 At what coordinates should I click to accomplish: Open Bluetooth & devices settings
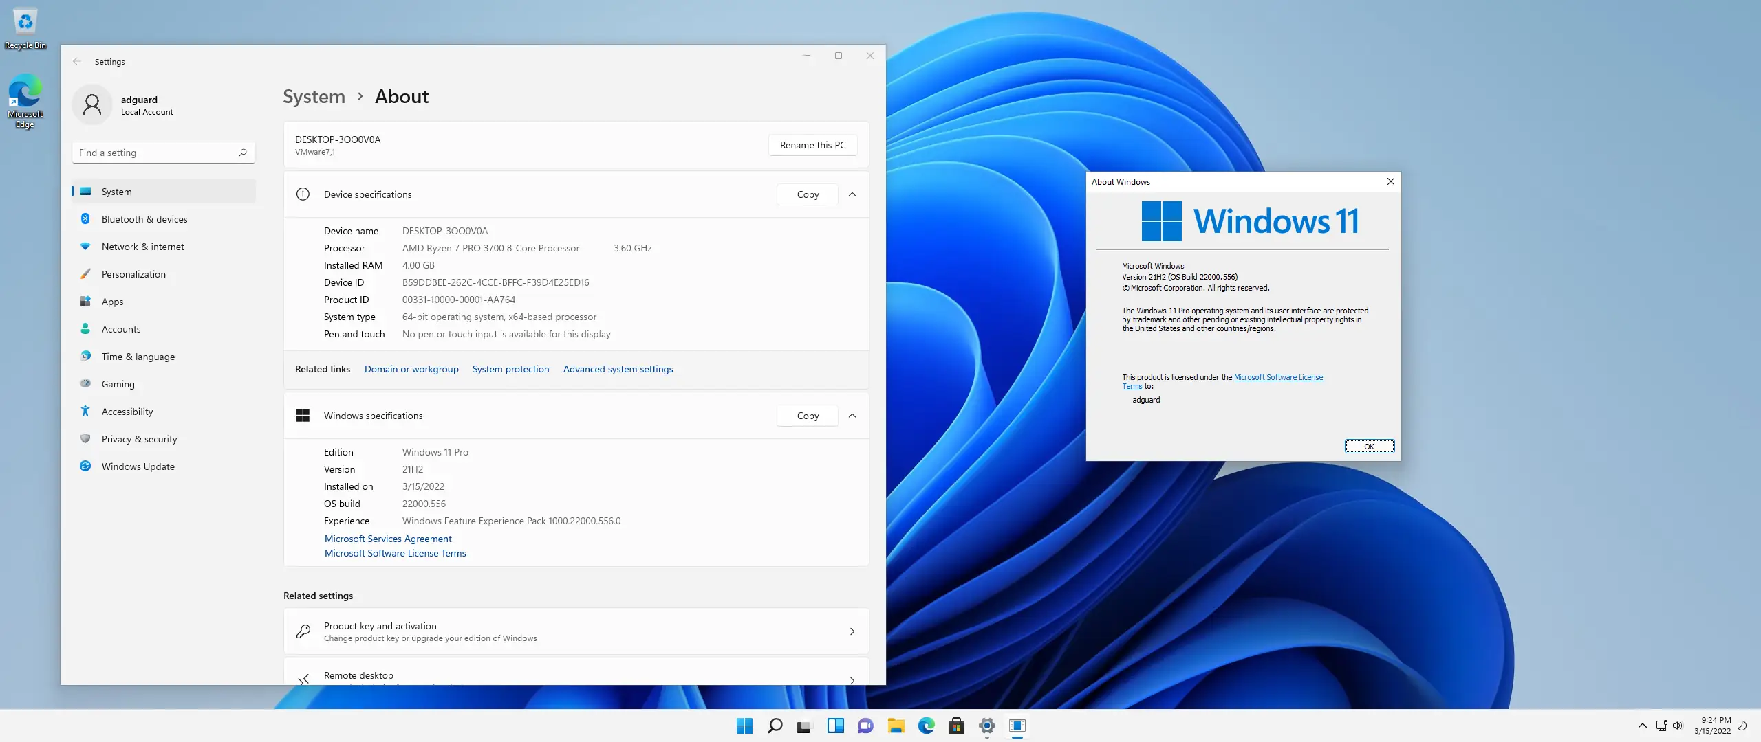point(144,219)
